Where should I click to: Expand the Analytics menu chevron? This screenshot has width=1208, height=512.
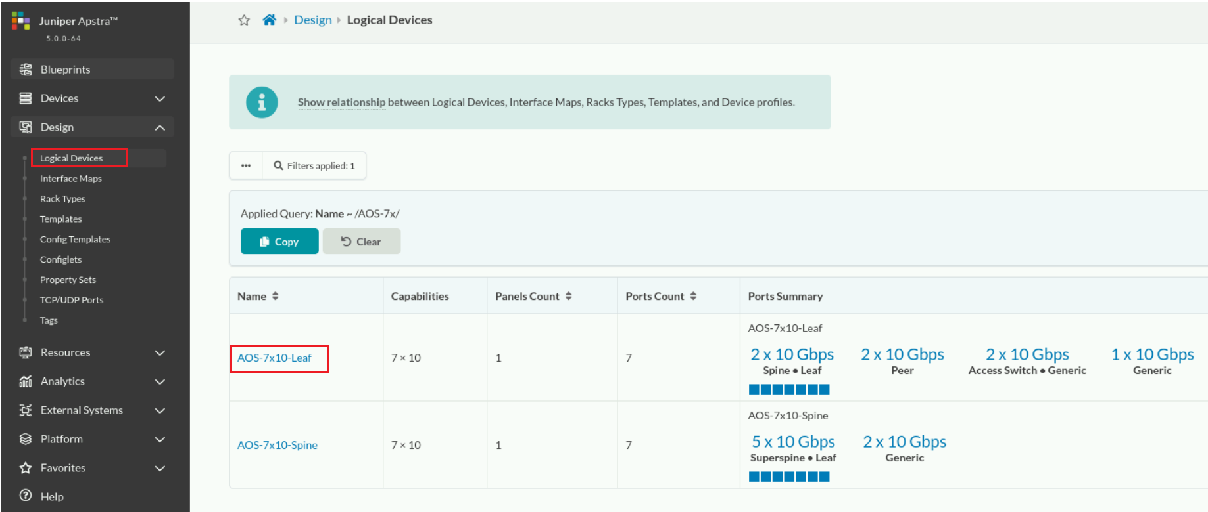160,381
